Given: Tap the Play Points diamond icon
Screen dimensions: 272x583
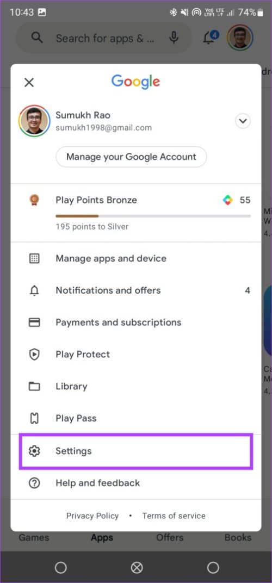Looking at the screenshot, I should coord(228,200).
